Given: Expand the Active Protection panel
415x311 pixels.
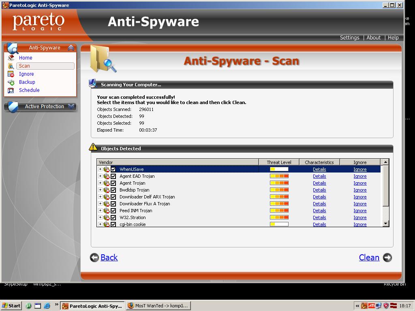Looking at the screenshot, I should click(71, 107).
